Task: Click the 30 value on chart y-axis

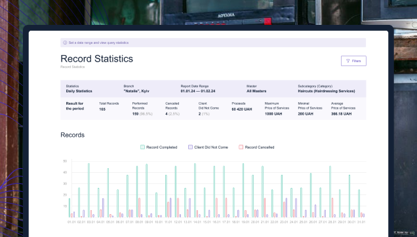Action: tap(65, 183)
